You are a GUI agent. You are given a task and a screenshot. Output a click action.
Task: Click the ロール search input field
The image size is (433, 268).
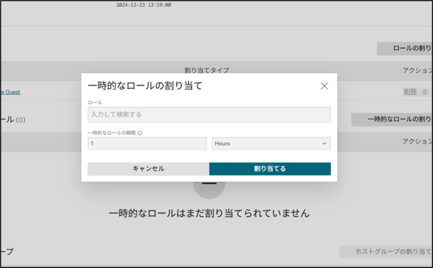pyautogui.click(x=209, y=115)
